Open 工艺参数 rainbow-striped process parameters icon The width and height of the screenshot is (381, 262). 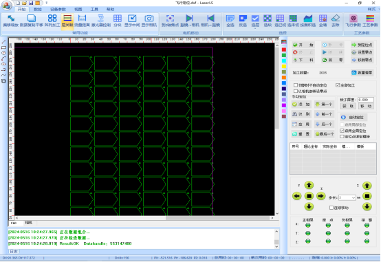(x=370, y=21)
